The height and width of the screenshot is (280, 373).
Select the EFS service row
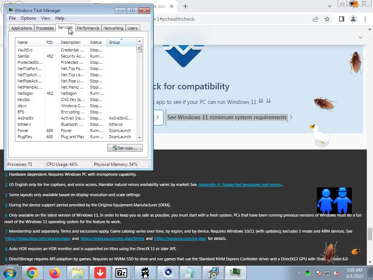pyautogui.click(x=76, y=112)
